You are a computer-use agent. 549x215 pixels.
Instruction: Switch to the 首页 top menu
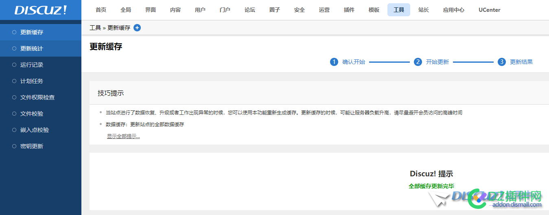(x=101, y=10)
